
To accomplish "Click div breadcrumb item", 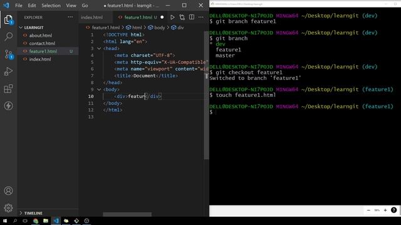I will pyautogui.click(x=180, y=27).
